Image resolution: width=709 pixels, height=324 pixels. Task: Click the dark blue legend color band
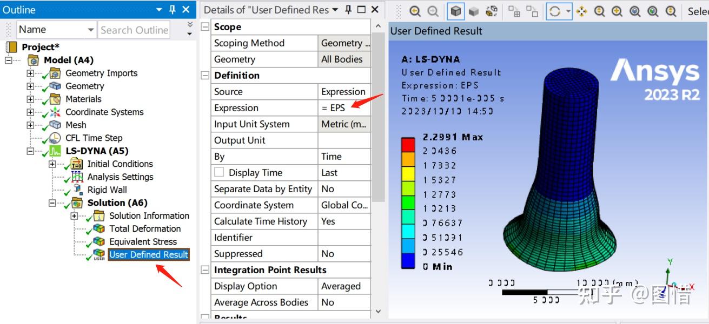408,261
